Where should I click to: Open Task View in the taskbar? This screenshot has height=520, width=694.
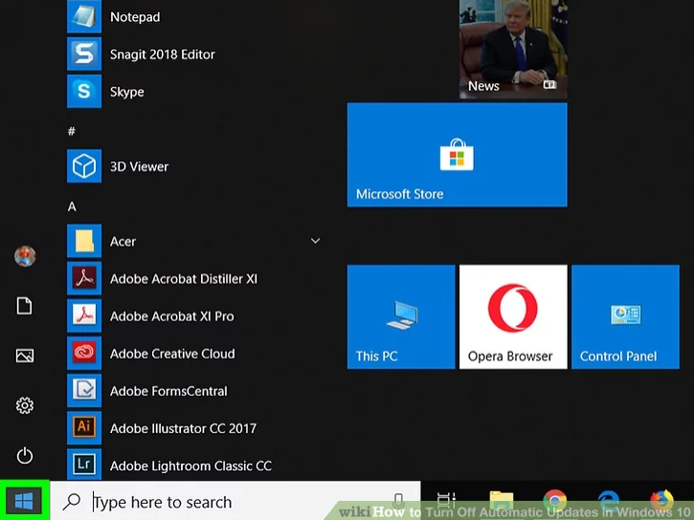pos(446,500)
